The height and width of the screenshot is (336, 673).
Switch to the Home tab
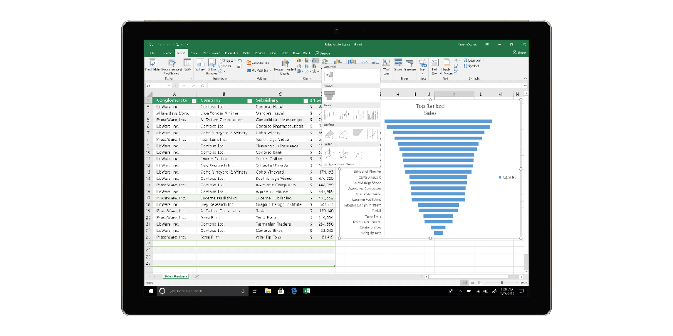point(167,53)
